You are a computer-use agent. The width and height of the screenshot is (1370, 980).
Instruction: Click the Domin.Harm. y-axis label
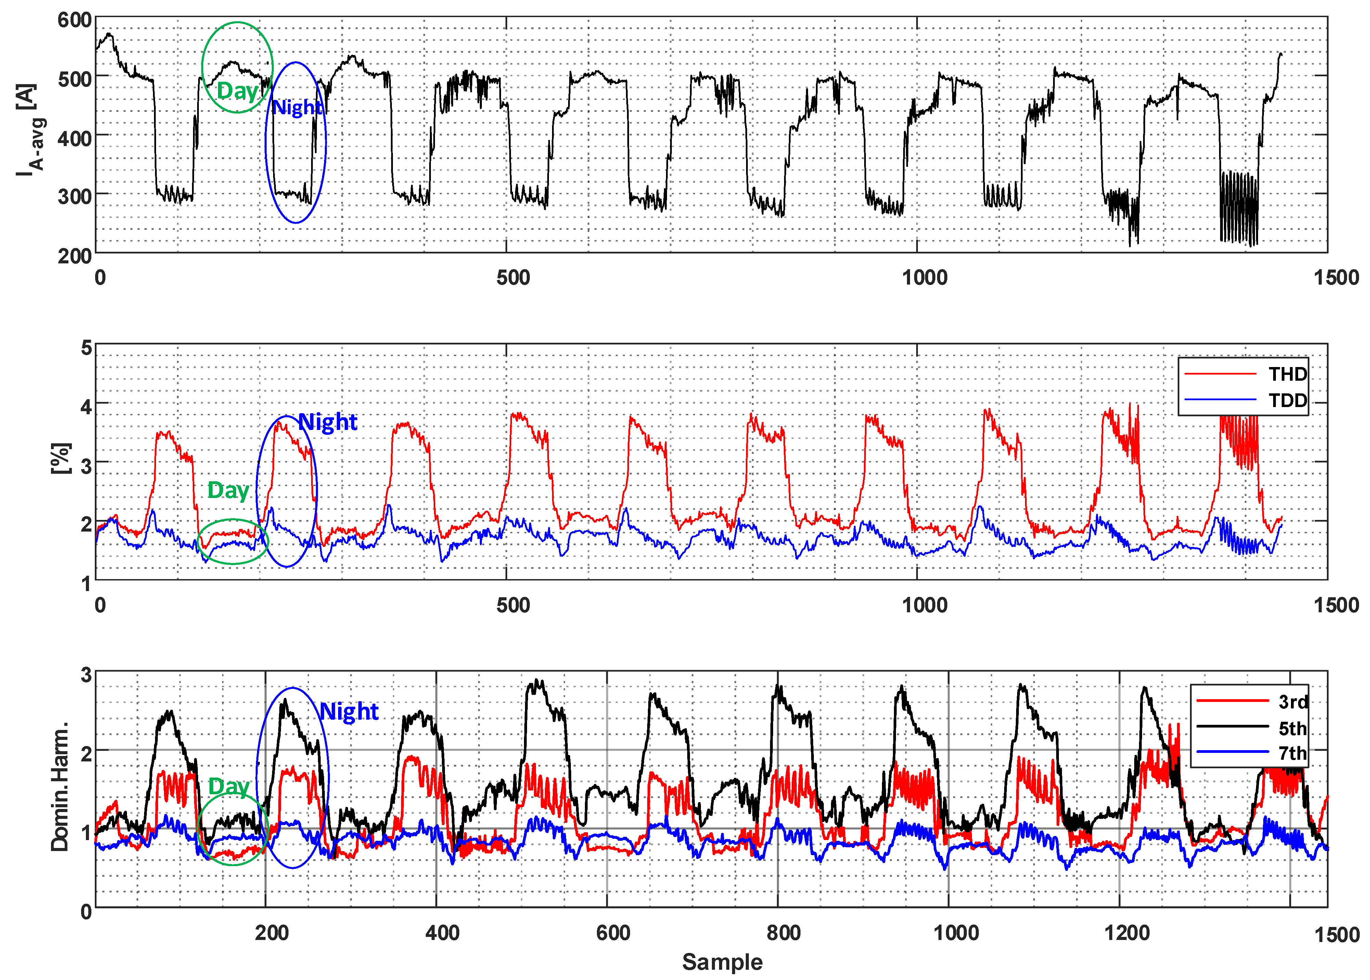tap(60, 787)
